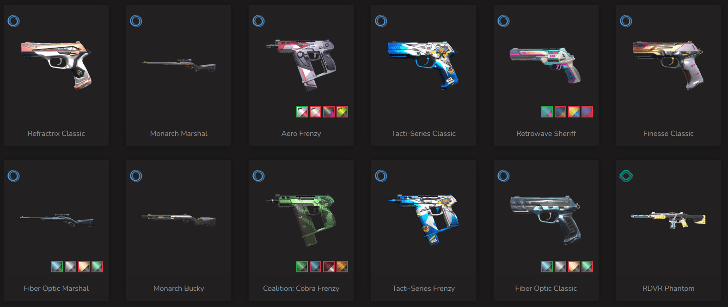
Task: Select the orange Coalition: Cobra Frenzy variant
Action: [x=342, y=266]
